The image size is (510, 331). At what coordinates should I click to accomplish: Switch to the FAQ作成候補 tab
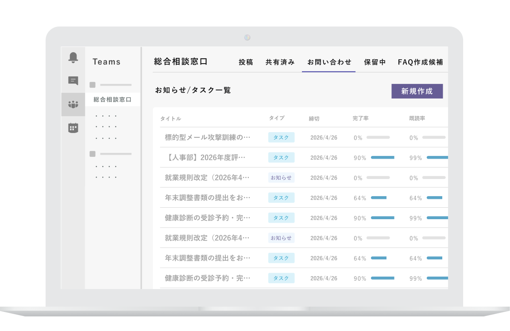click(x=420, y=62)
